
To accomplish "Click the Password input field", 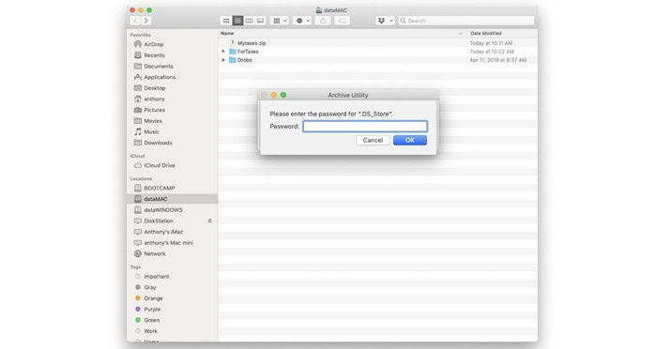I will [365, 126].
